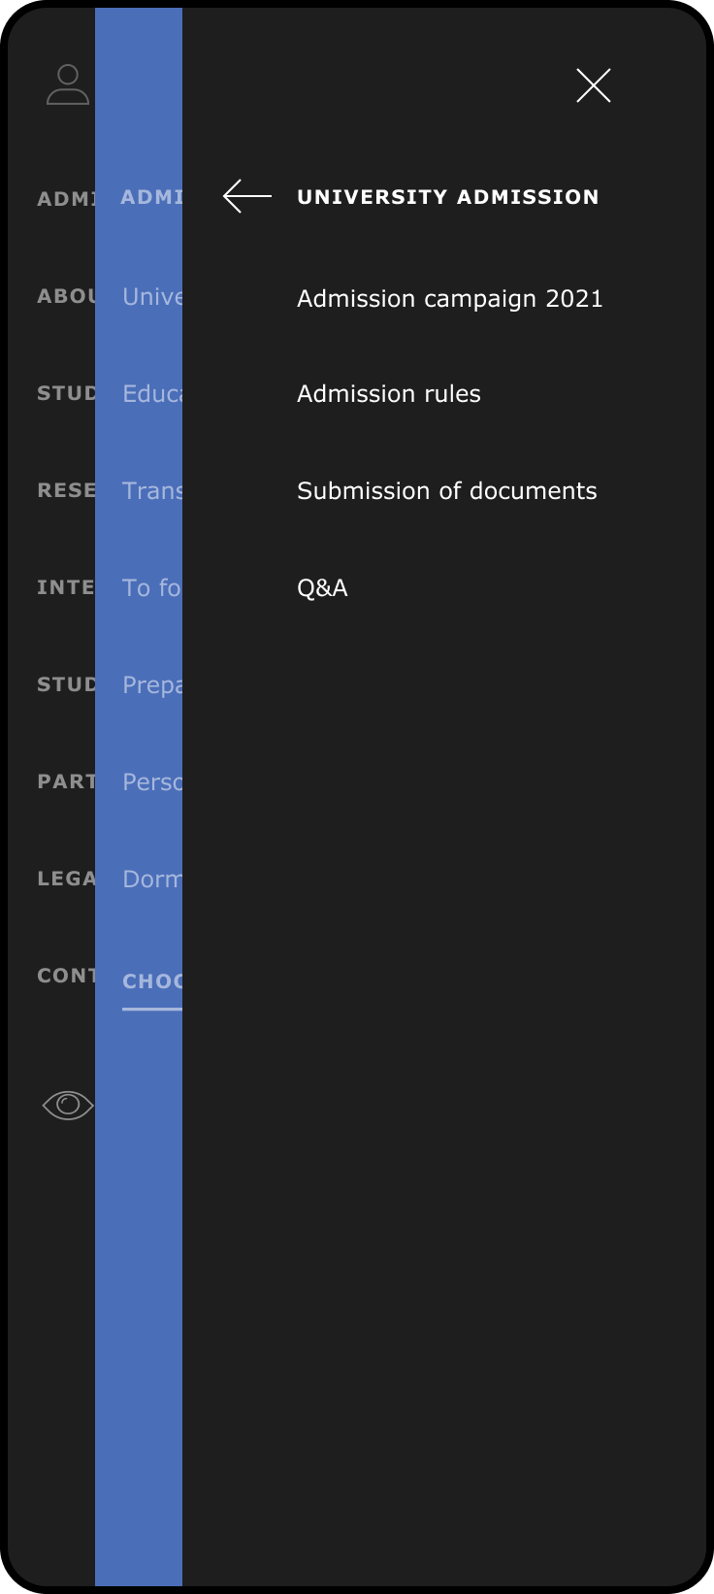Click underlined 'CHOO' button in blue panel
Image resolution: width=714 pixels, height=1594 pixels.
point(152,981)
